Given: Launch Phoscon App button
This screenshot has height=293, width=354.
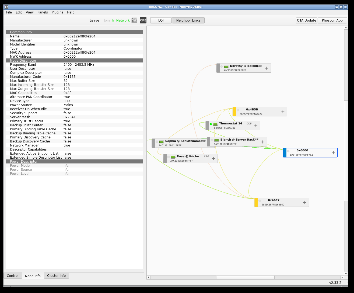Looking at the screenshot, I should (332, 20).
